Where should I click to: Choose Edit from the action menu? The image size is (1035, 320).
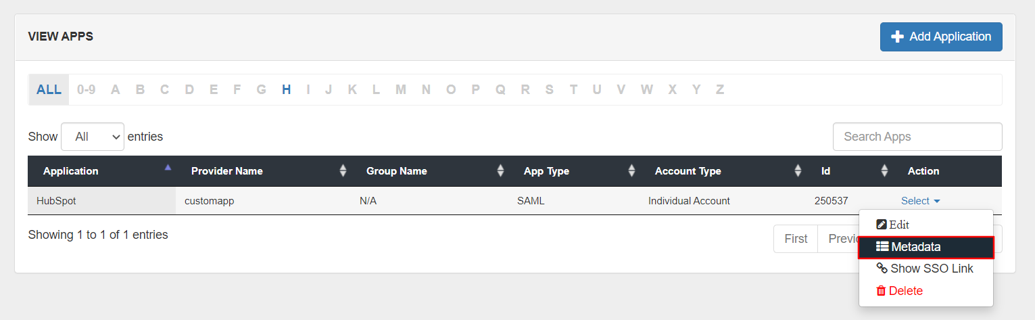tap(925, 225)
